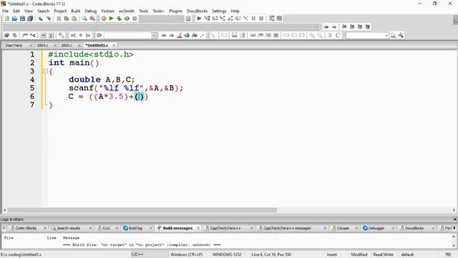Click the Rebuild toolbar icon

pos(127,19)
